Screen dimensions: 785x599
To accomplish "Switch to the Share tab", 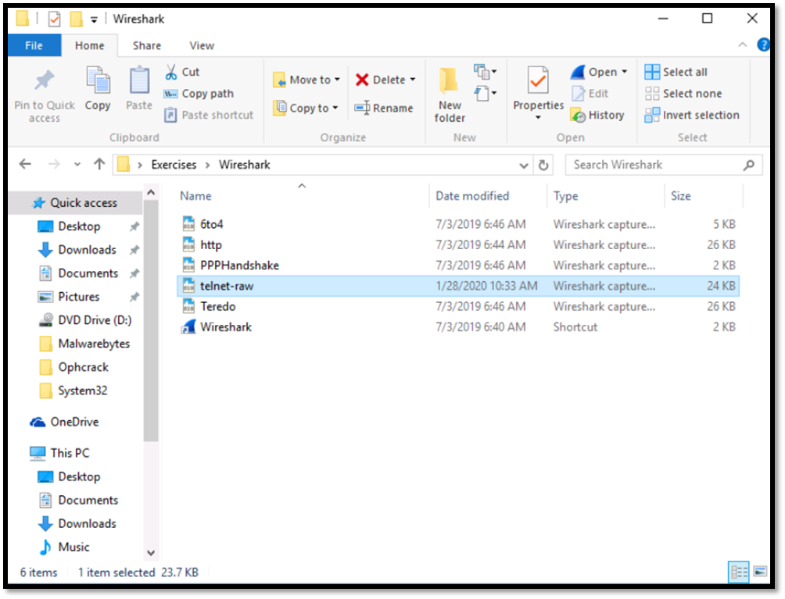I will [x=147, y=45].
